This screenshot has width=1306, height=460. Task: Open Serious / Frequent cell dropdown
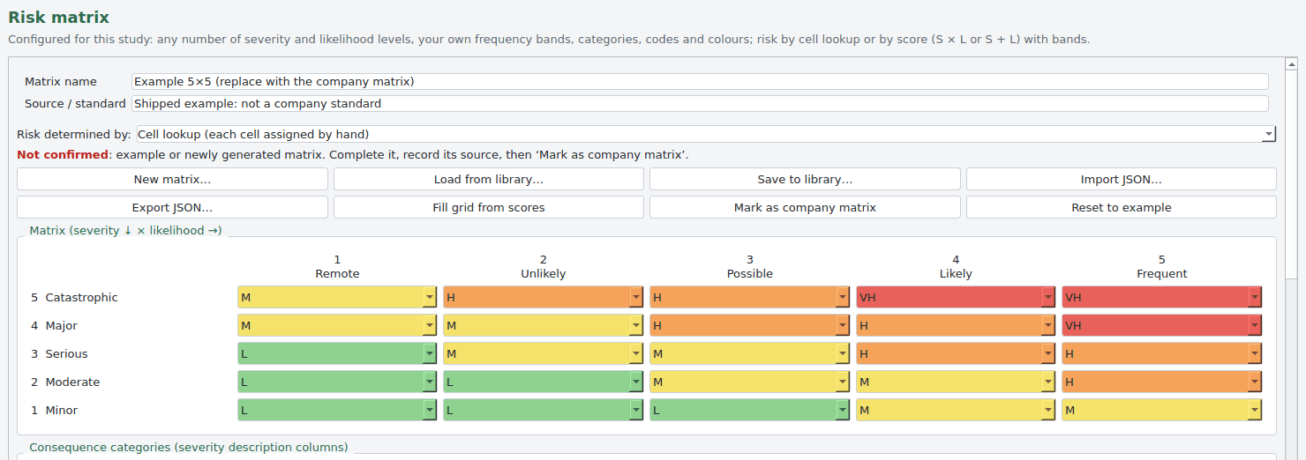point(1162,353)
